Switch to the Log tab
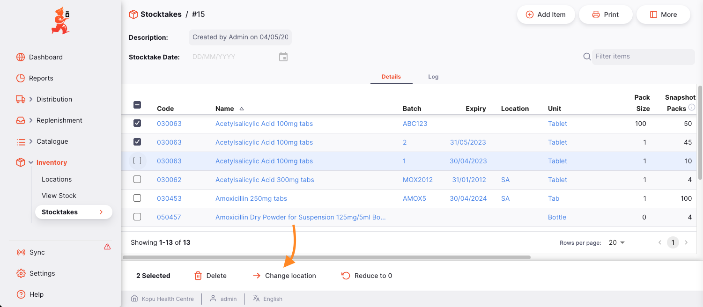This screenshot has height=307, width=703. pos(433,77)
